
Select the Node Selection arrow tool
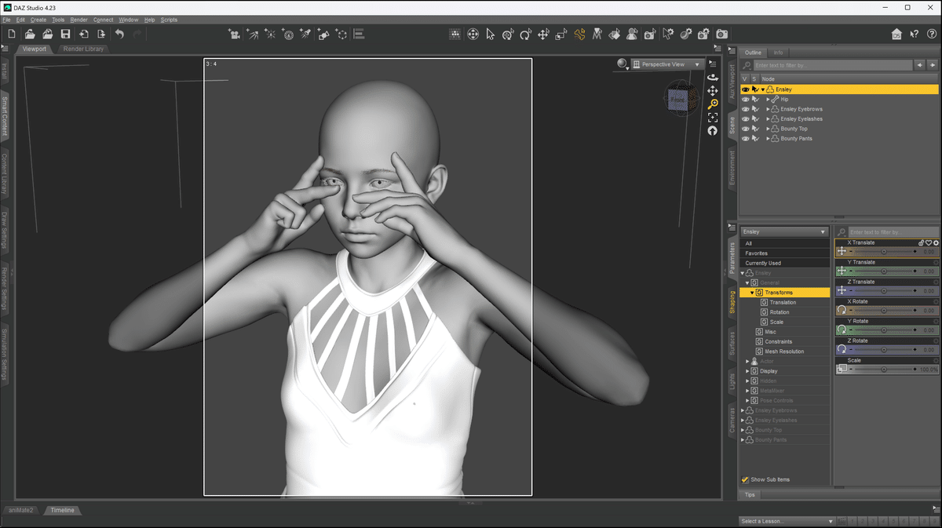click(x=491, y=34)
